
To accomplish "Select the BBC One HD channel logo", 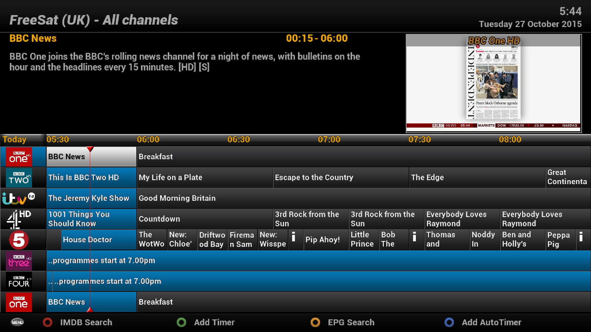I will tap(19, 157).
